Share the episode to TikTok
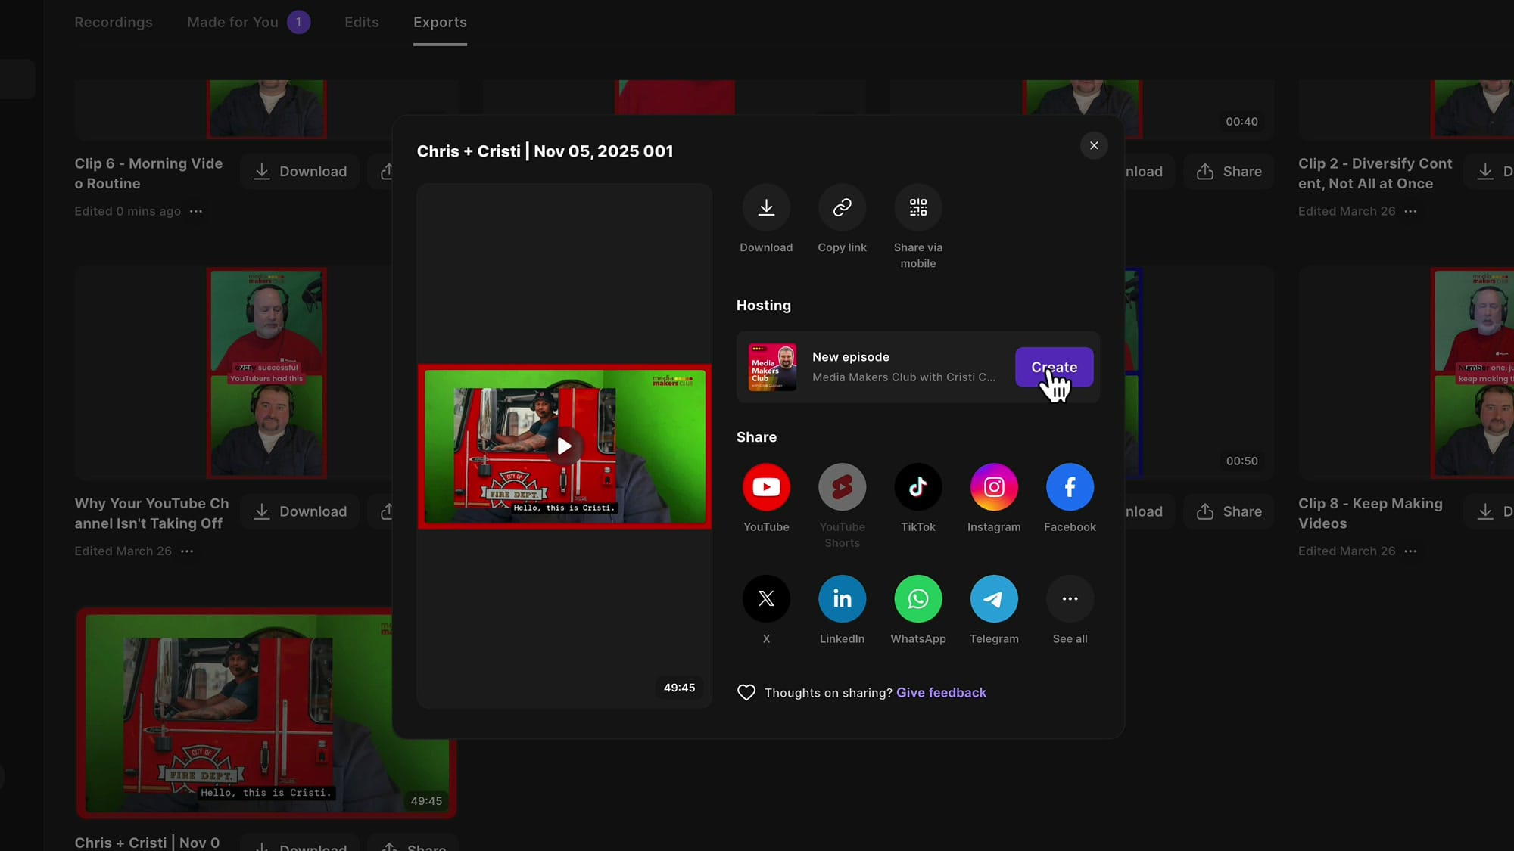This screenshot has width=1514, height=851. click(x=917, y=487)
